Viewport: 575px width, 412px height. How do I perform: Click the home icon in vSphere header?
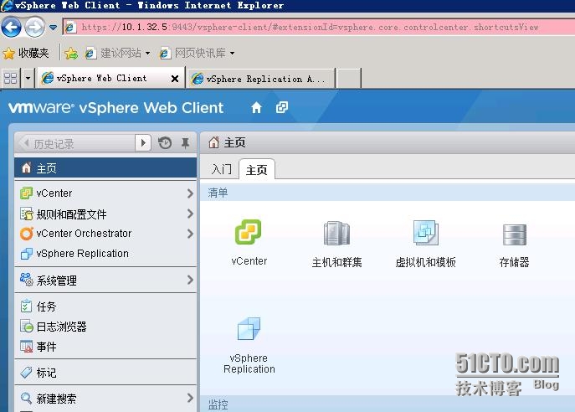256,107
